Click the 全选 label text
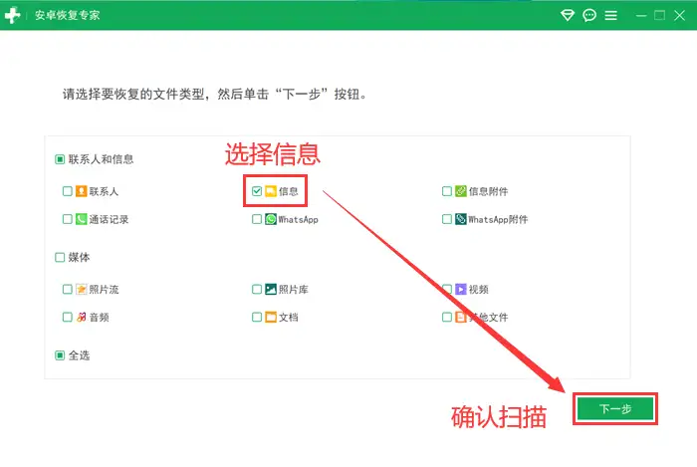Image resolution: width=697 pixels, height=467 pixels. point(79,355)
